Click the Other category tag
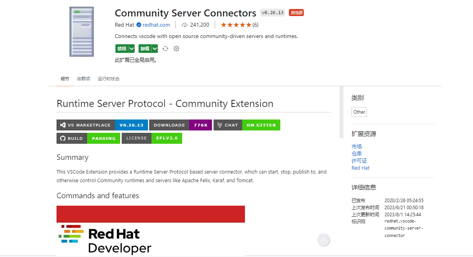Viewport: 473px width, 257px height. [x=359, y=112]
